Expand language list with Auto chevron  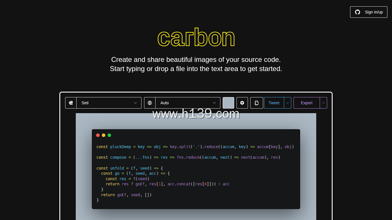coord(214,103)
